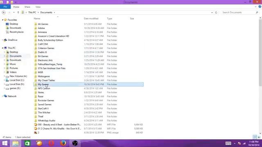Sort by Name column header
This screenshot has width=262, height=147.
37,18
